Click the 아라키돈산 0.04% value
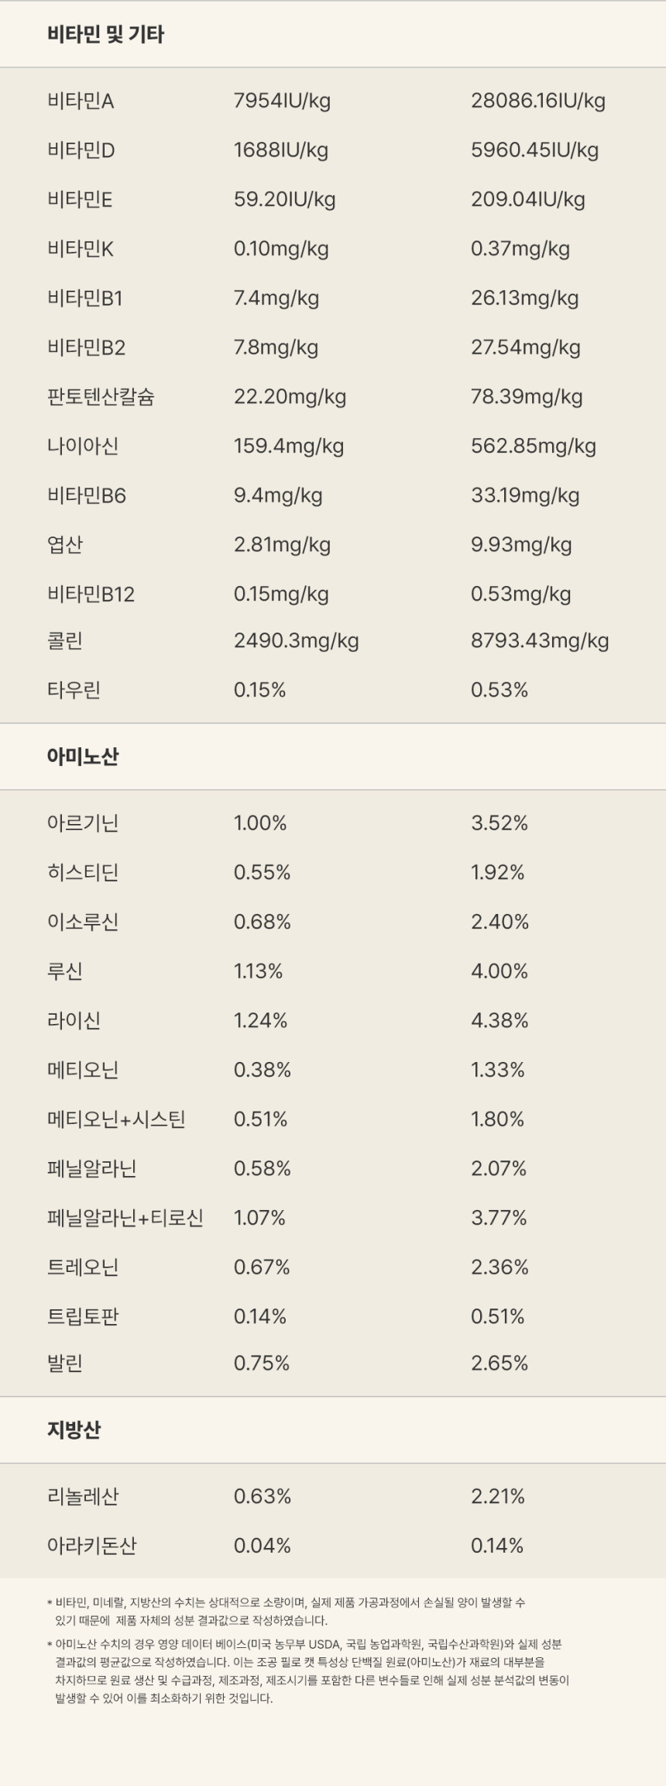Image resolution: width=666 pixels, height=1786 pixels. [262, 1546]
